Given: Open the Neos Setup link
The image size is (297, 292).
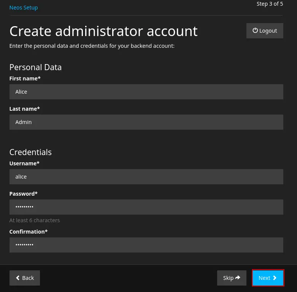Looking at the screenshot, I should click(24, 8).
